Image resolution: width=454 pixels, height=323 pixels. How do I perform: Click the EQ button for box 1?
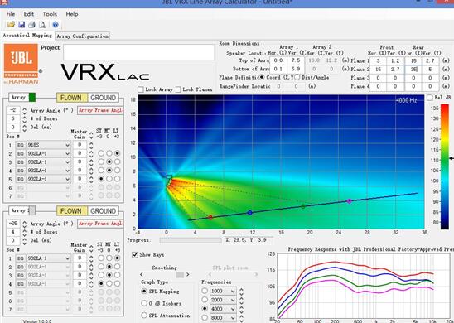[x=20, y=145]
